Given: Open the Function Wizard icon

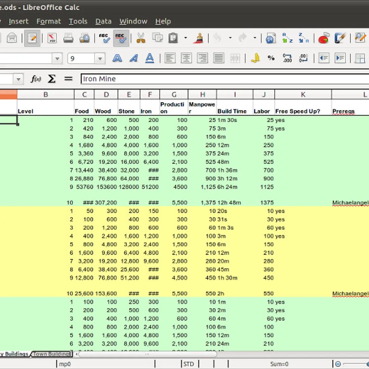Looking at the screenshot, I should click(x=36, y=79).
